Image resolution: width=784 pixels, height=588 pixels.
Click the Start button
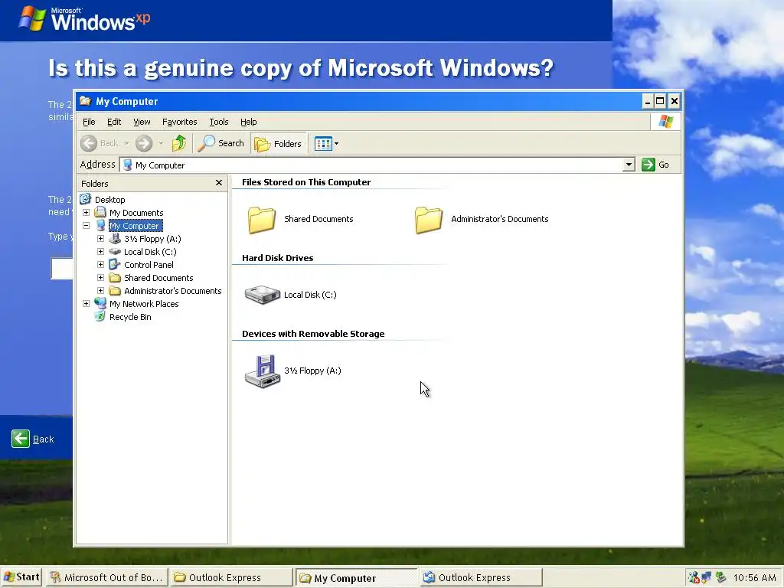click(21, 577)
